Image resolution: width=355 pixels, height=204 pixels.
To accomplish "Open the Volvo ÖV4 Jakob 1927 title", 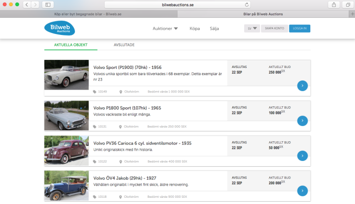I will (125, 178).
